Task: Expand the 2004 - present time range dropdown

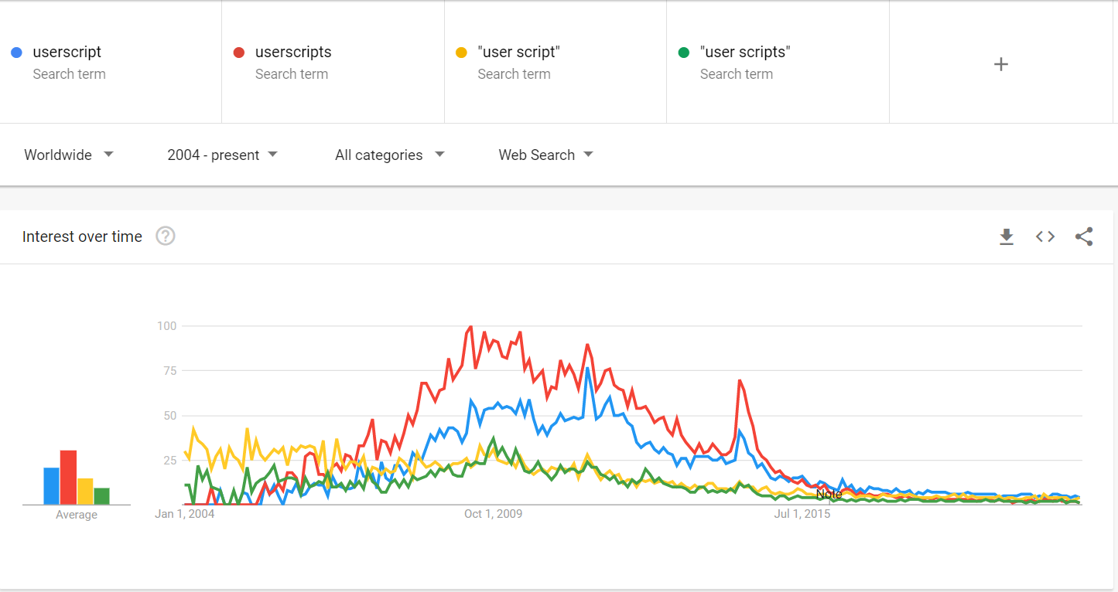Action: [x=222, y=155]
